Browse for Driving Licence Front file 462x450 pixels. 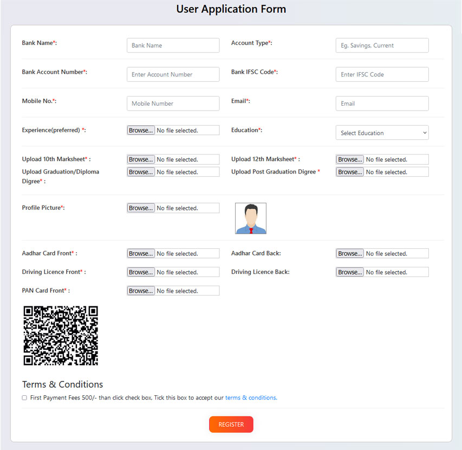[141, 272]
